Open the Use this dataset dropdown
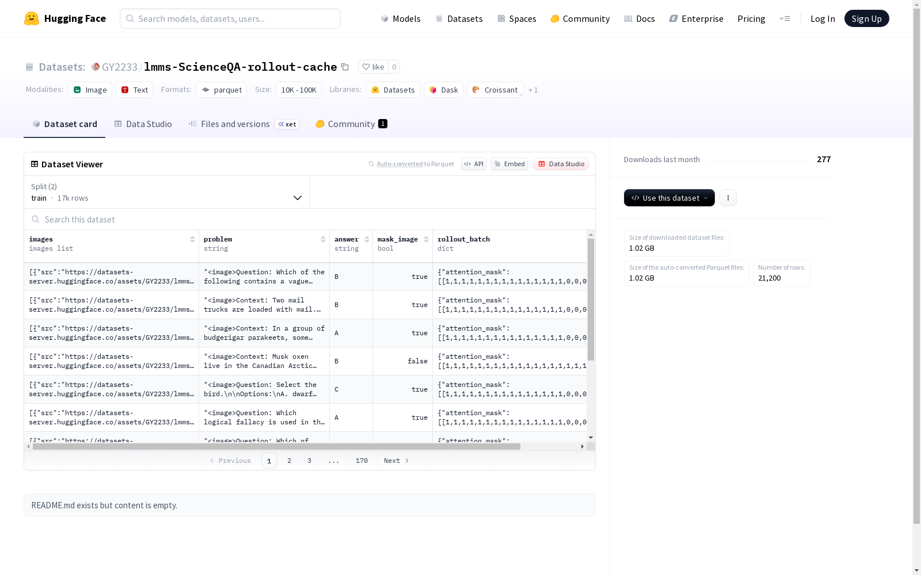Image resolution: width=921 pixels, height=575 pixels. point(669,198)
